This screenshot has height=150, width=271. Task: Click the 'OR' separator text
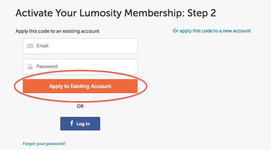pyautogui.click(x=80, y=106)
